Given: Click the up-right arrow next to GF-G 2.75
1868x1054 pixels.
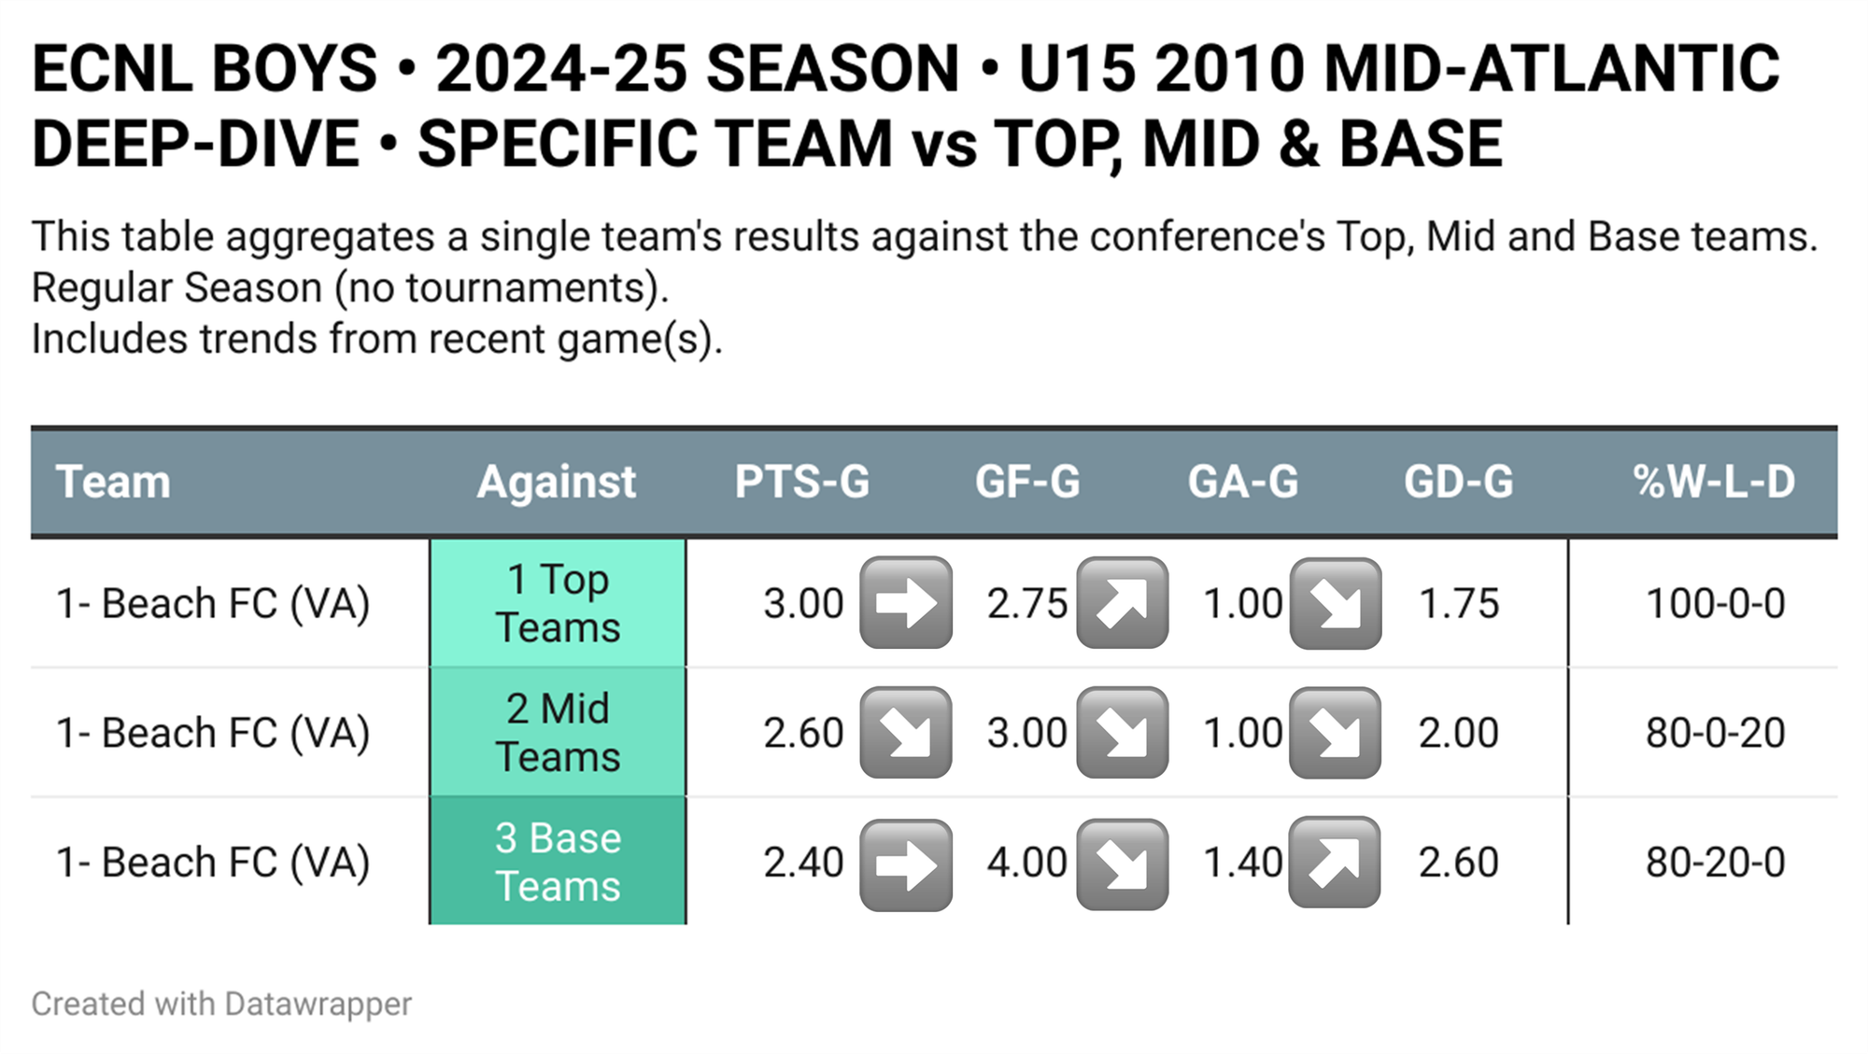Looking at the screenshot, I should click(1123, 603).
